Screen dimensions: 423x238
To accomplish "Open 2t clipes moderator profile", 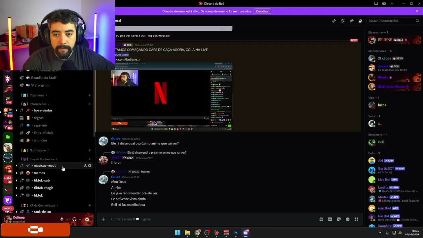I will click(394, 59).
